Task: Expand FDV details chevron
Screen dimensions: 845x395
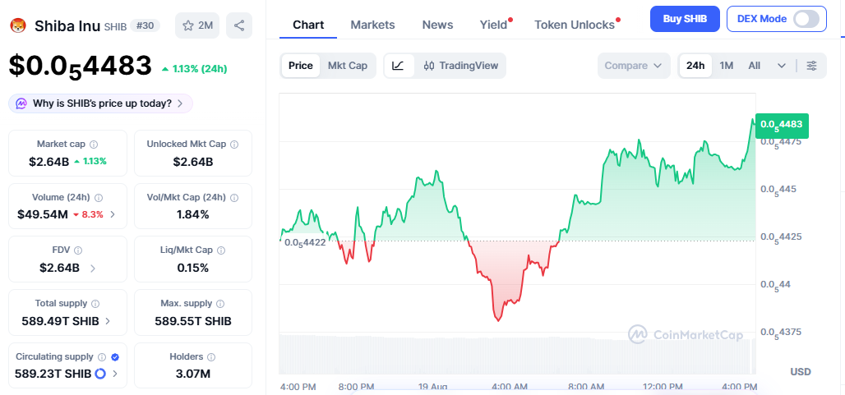Action: click(93, 268)
